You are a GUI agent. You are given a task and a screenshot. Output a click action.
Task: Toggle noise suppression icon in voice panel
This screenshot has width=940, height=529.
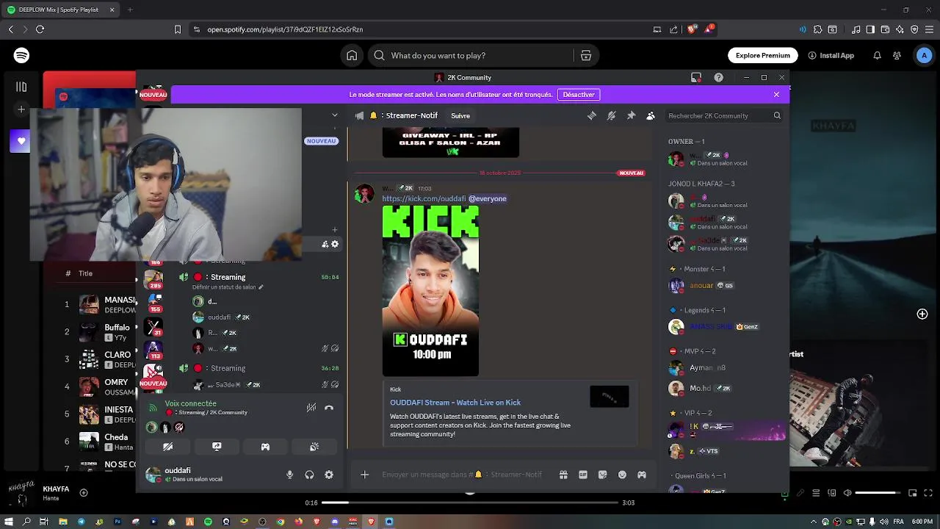[x=311, y=407]
